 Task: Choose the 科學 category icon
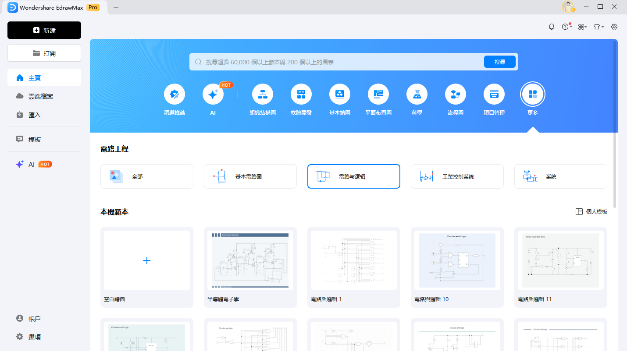coord(417,94)
